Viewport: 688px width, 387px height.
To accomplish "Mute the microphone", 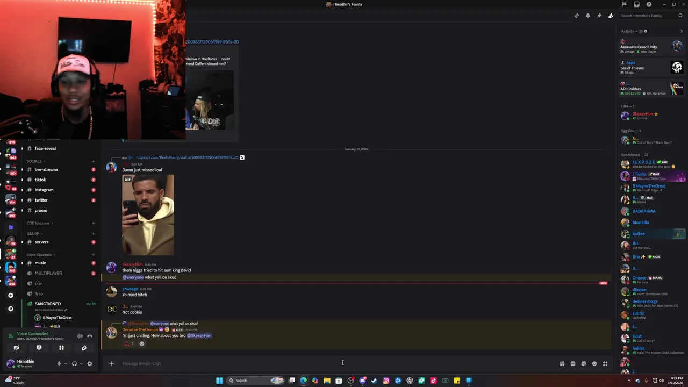I will point(59,363).
